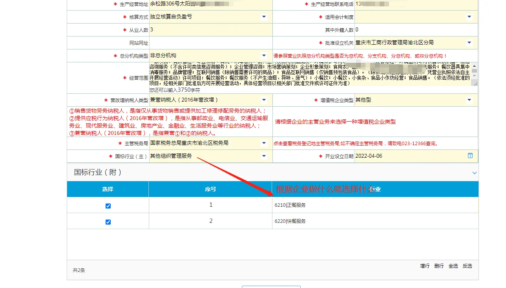
Task: Click the 经营范围 scrollbar down arrow
Action: 475,75
